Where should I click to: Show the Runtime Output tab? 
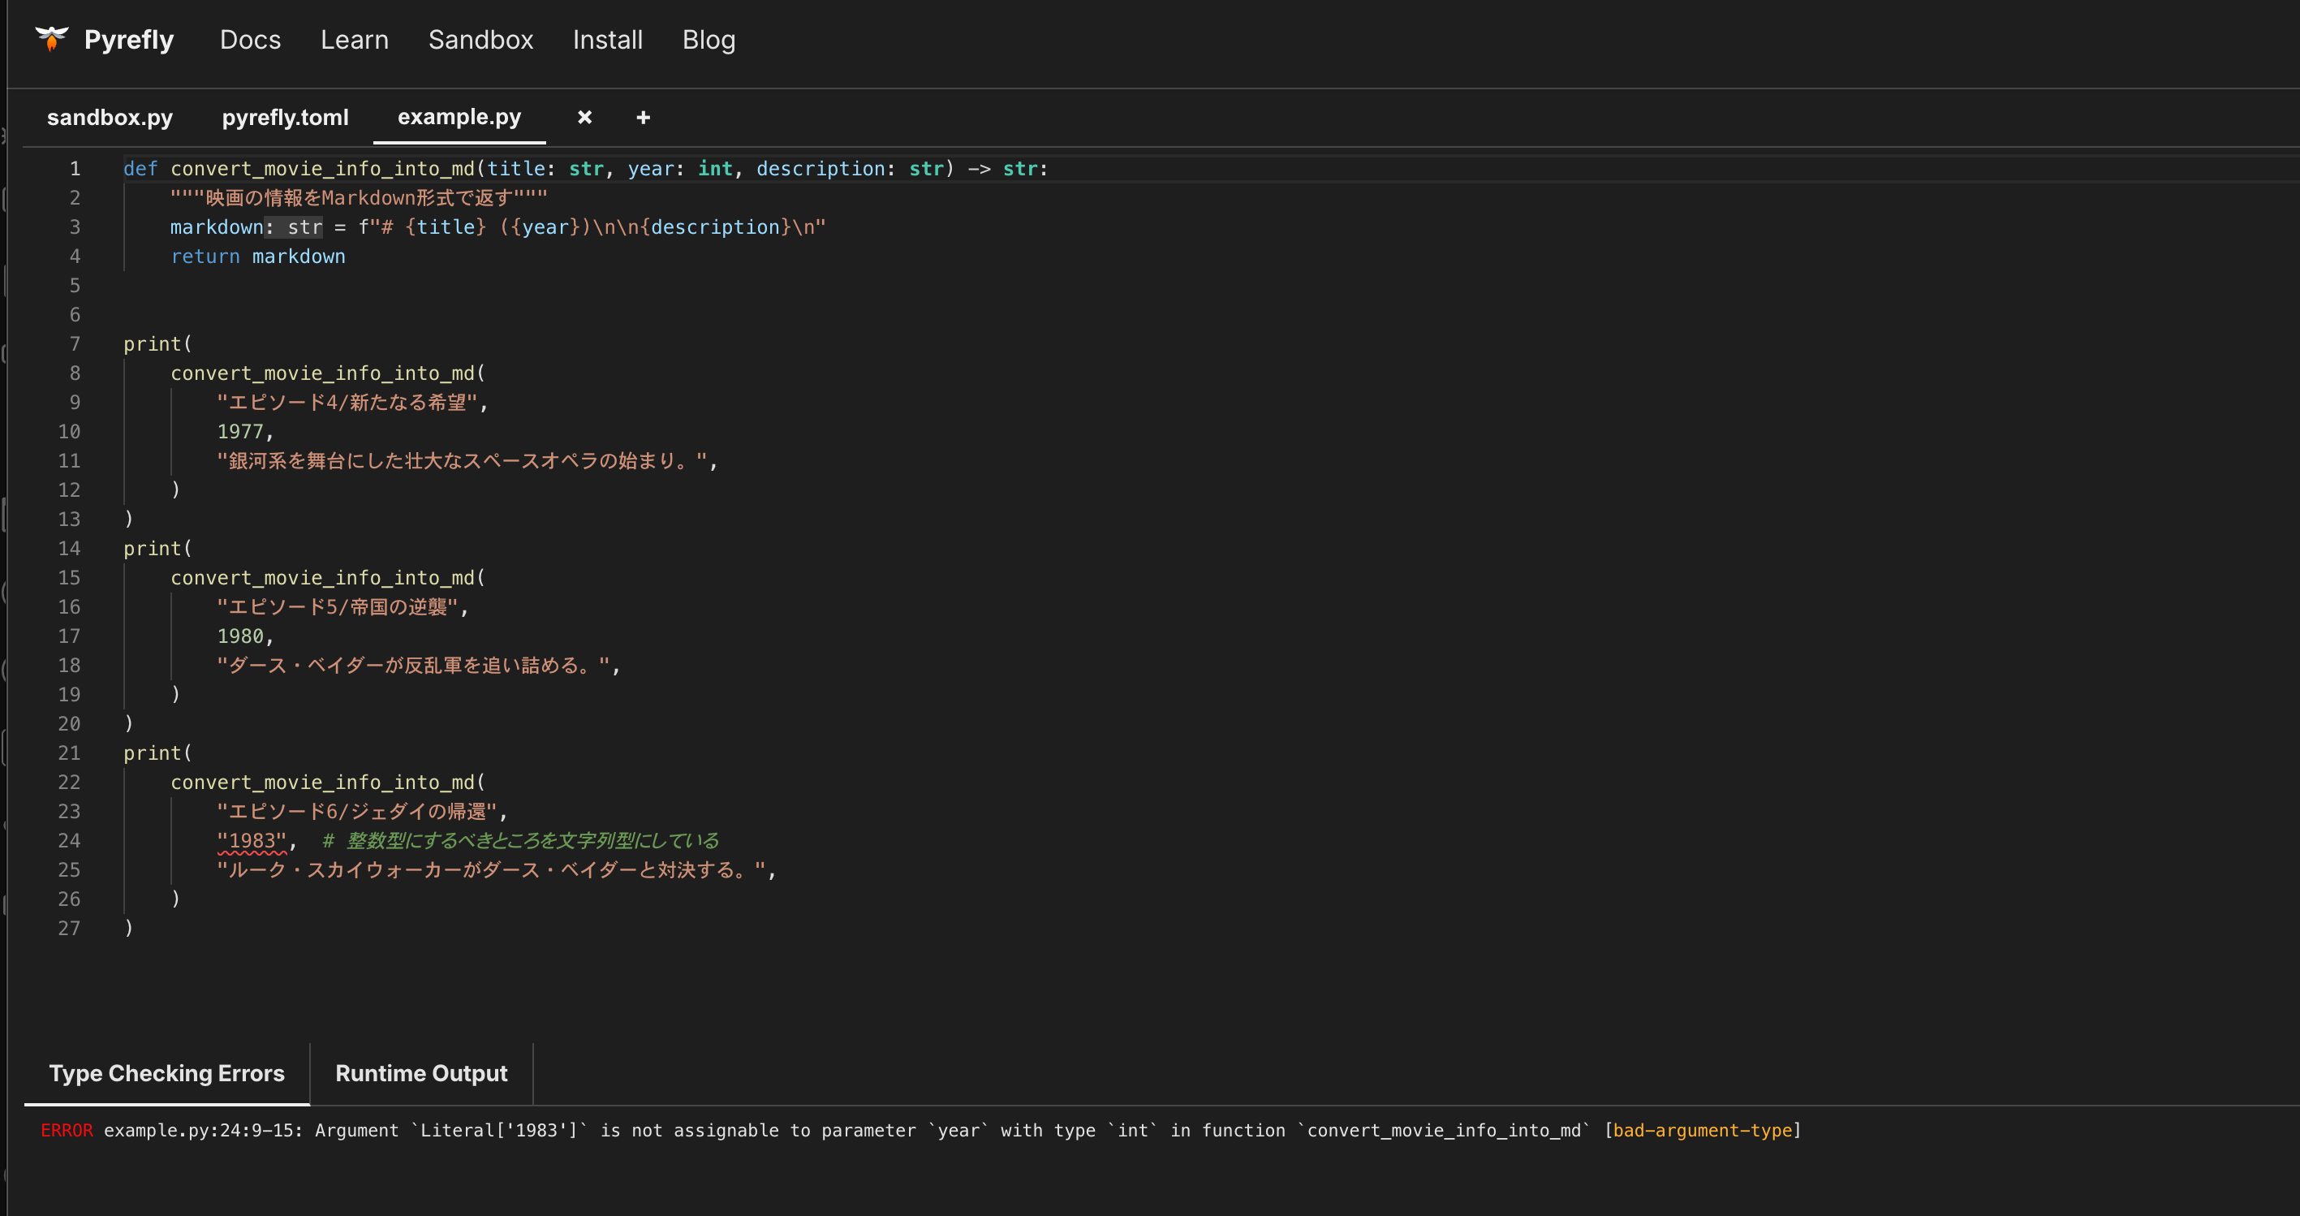coord(420,1073)
